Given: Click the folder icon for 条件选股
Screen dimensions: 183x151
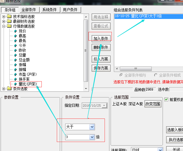Looking at the screenshot, I should (x=9, y=88).
